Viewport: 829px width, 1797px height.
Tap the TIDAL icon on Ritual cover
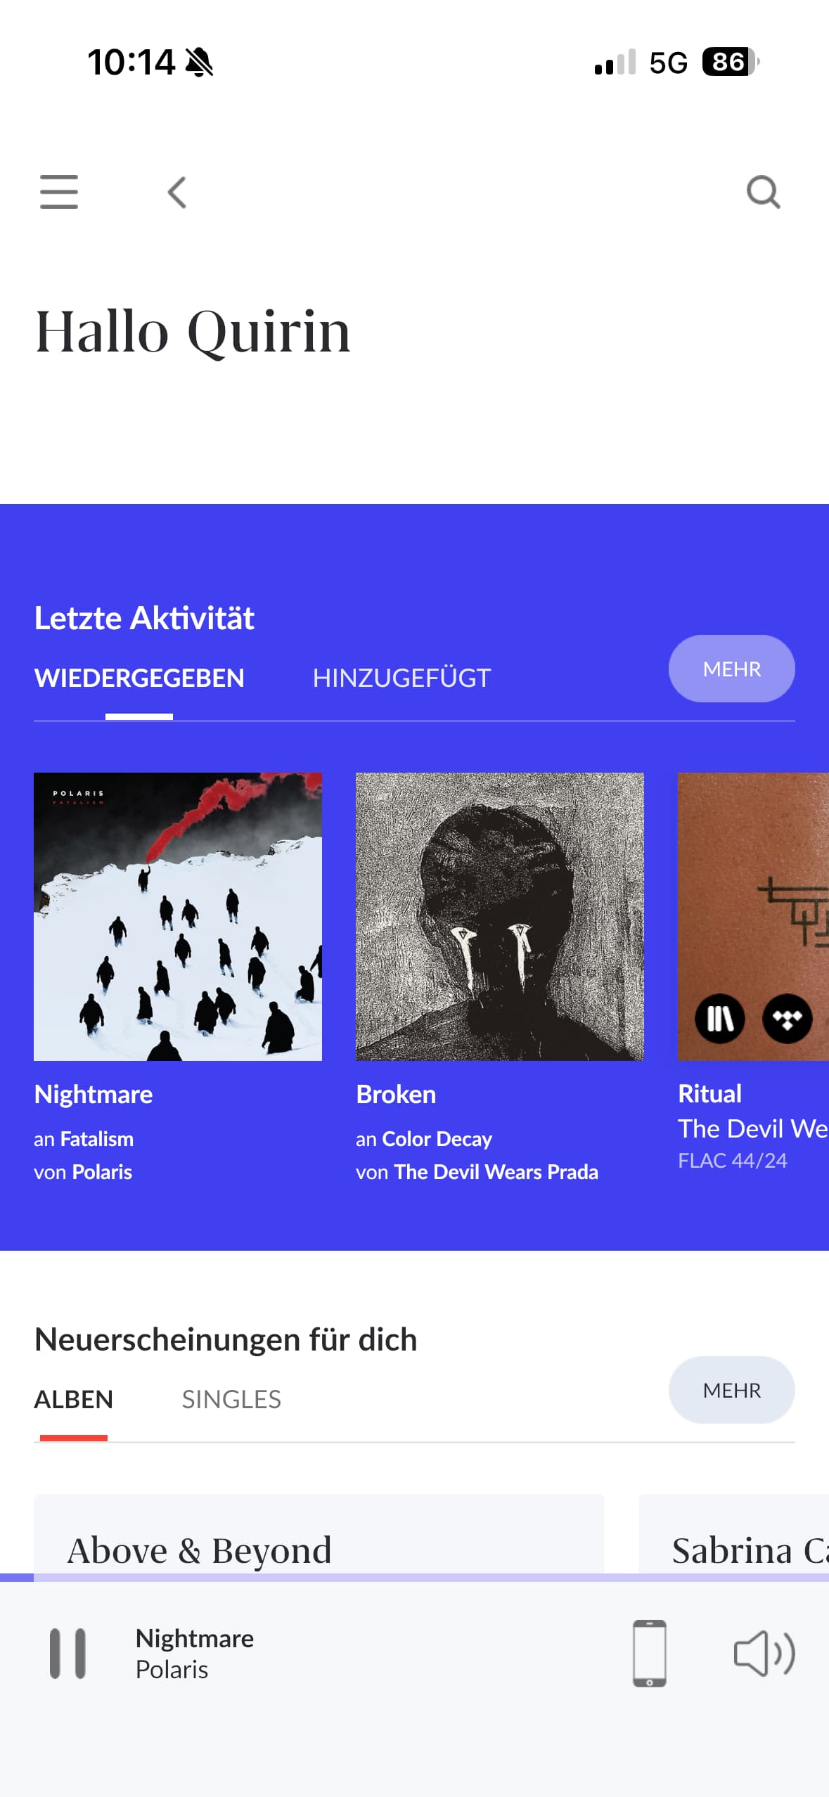click(x=788, y=1018)
